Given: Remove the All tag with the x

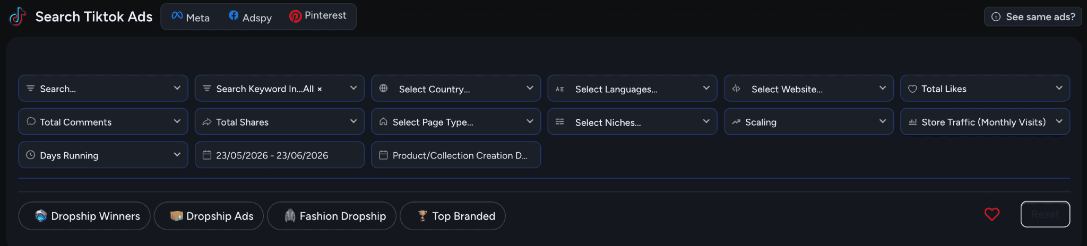Looking at the screenshot, I should [320, 90].
